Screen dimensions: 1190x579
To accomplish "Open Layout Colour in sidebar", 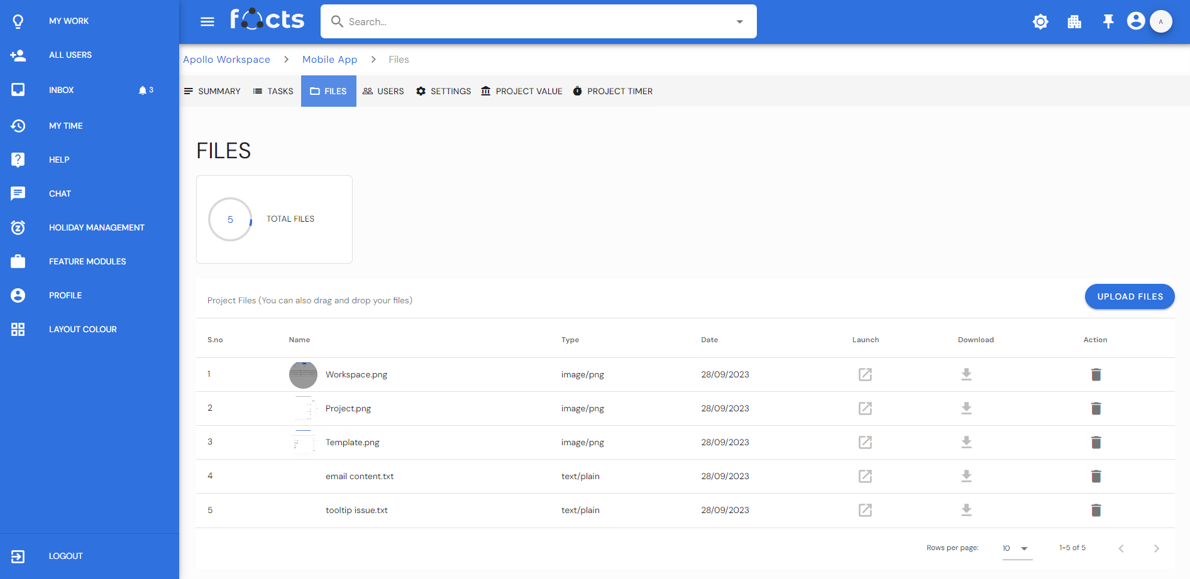I will click(82, 329).
